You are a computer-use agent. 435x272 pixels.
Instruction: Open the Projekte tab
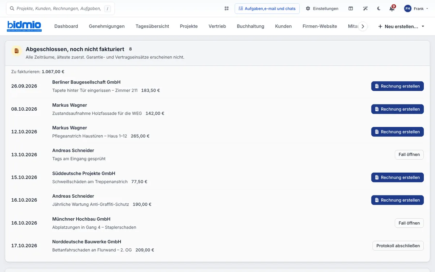click(x=189, y=26)
